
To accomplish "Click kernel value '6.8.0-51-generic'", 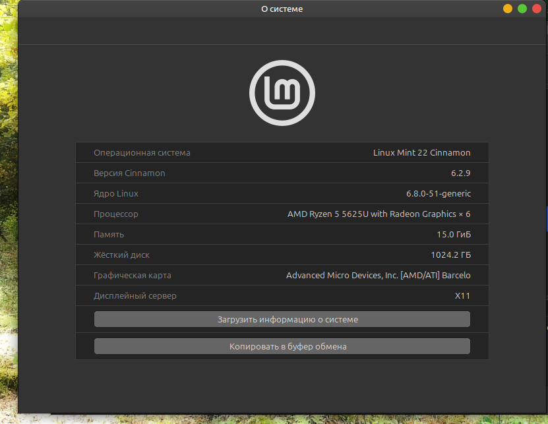I will pos(439,193).
